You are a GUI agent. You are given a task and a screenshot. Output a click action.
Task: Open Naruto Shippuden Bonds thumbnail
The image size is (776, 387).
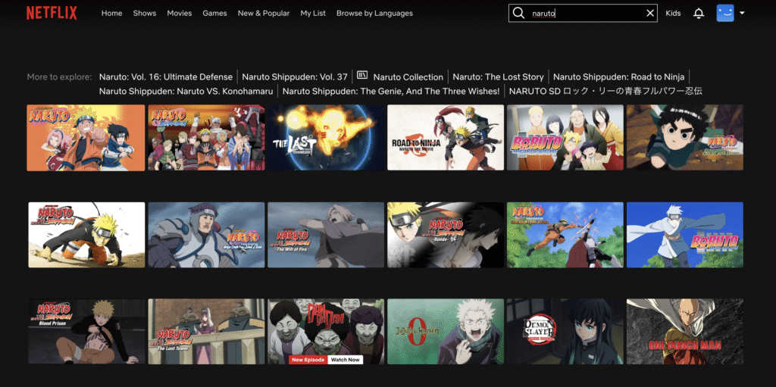click(446, 235)
